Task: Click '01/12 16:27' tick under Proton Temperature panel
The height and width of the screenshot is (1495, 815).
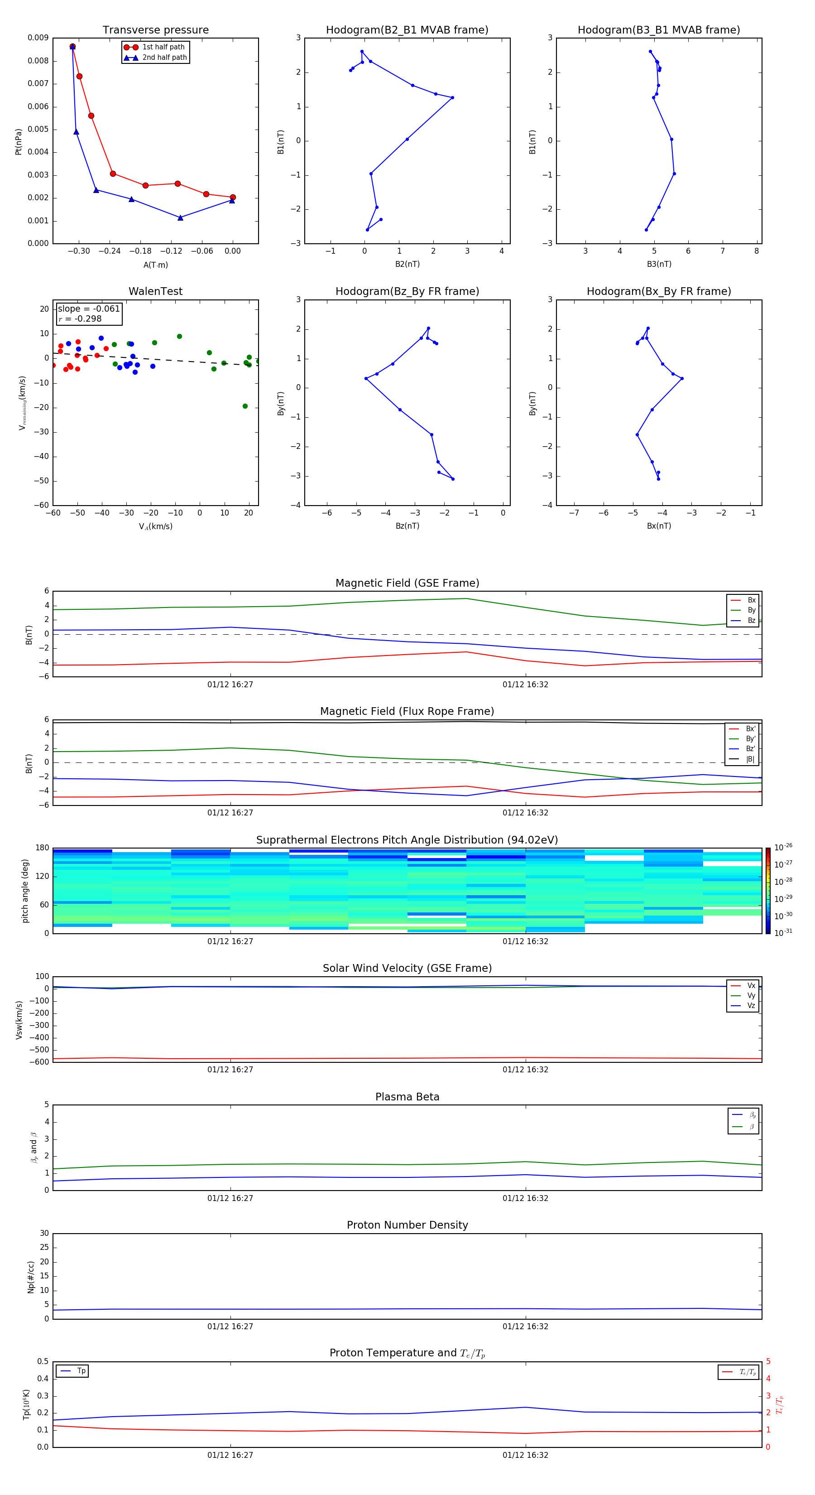Action: click(230, 1456)
